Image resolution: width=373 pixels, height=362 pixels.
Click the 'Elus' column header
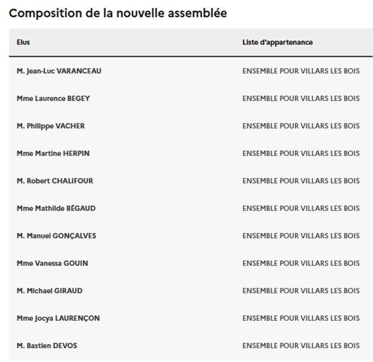pos(23,42)
